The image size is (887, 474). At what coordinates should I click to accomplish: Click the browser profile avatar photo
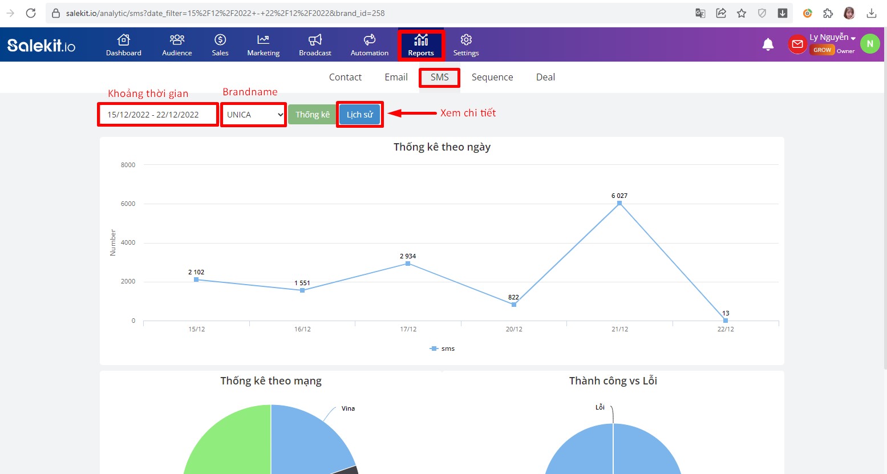click(849, 13)
